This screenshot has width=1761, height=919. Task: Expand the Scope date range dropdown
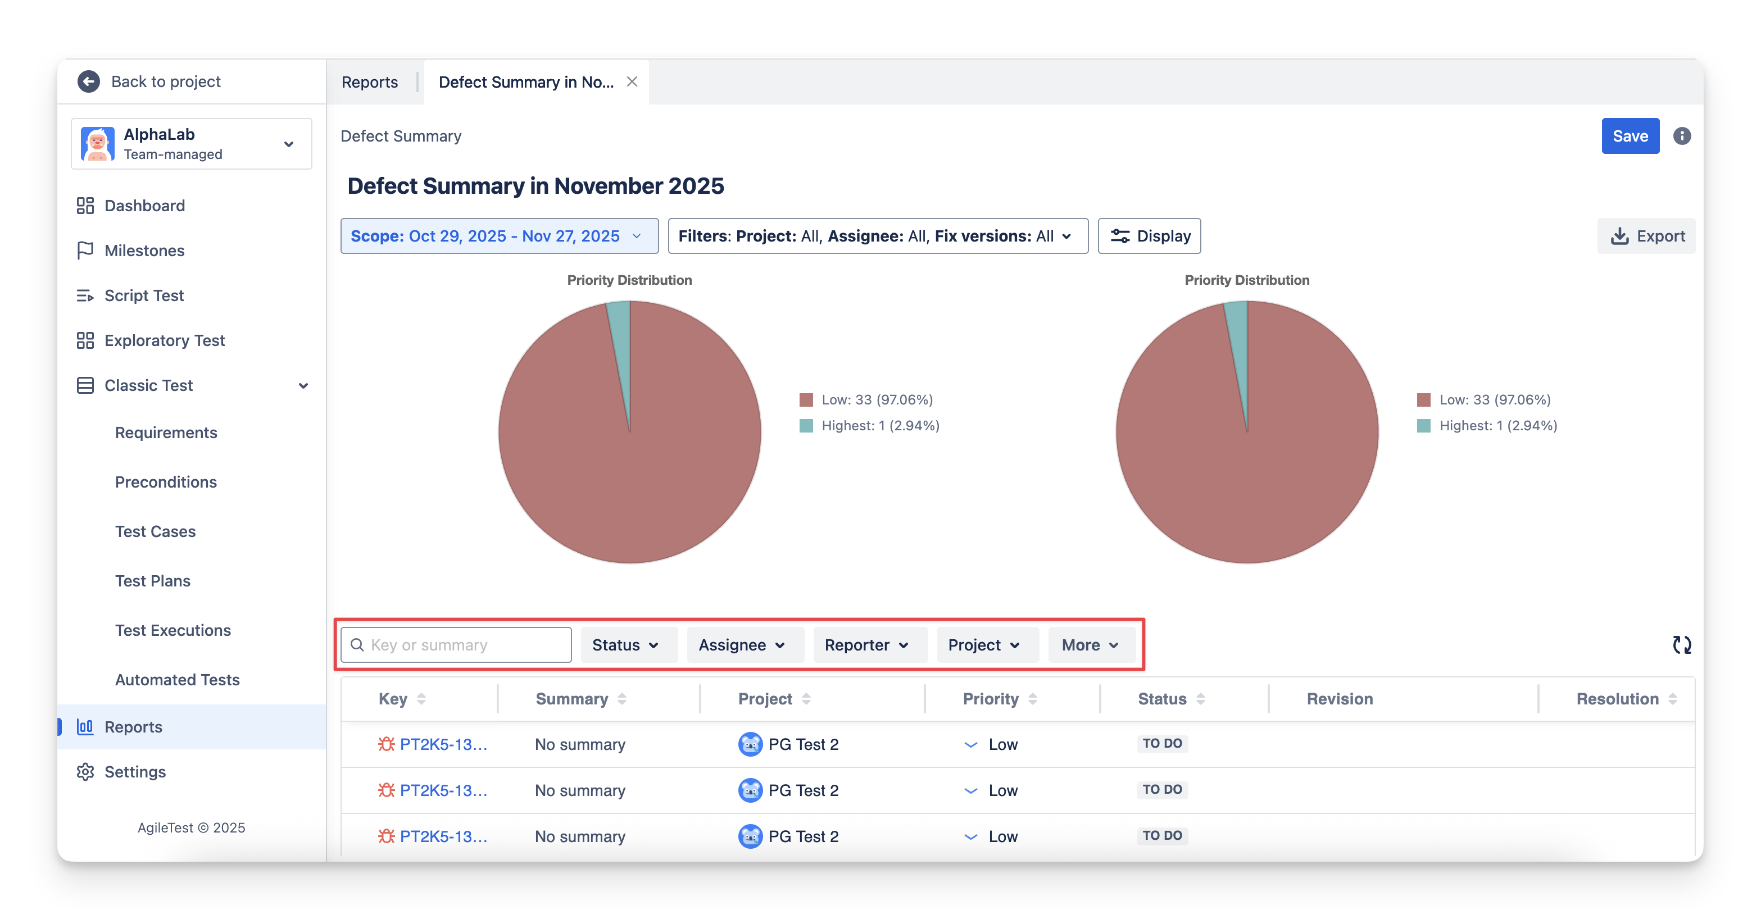click(499, 236)
